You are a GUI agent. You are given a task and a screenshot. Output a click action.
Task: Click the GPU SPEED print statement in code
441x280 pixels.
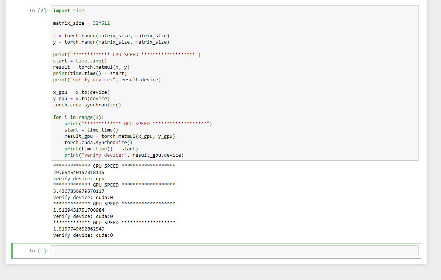tap(138, 123)
